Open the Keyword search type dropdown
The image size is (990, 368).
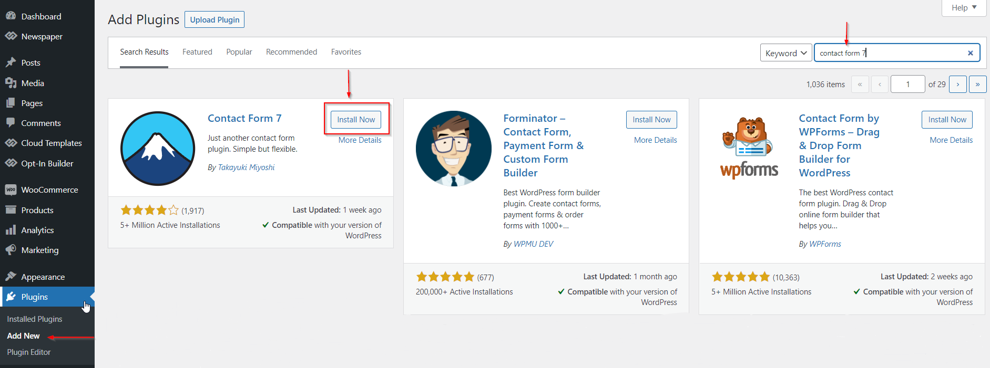point(786,53)
